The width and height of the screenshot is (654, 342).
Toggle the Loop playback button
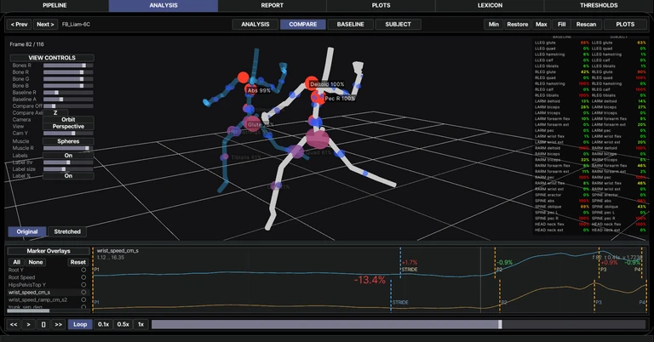coord(80,324)
